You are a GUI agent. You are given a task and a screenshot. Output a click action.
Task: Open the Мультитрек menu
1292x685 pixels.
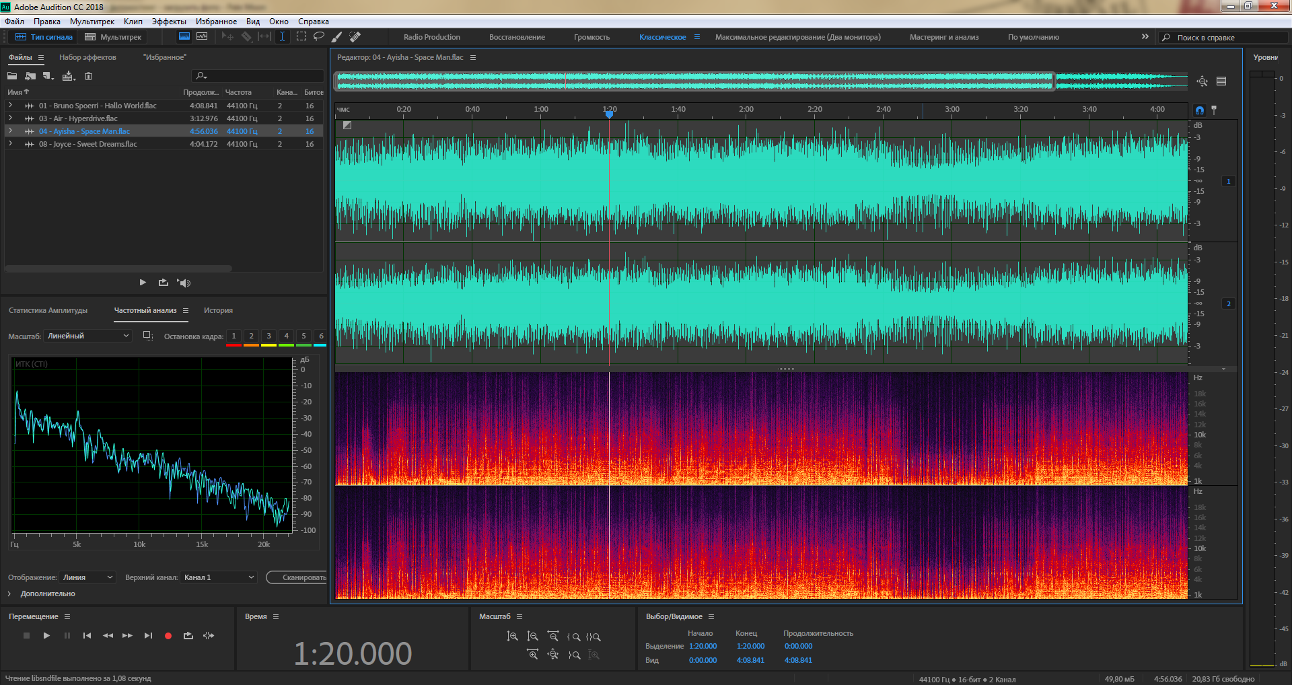coord(92,22)
